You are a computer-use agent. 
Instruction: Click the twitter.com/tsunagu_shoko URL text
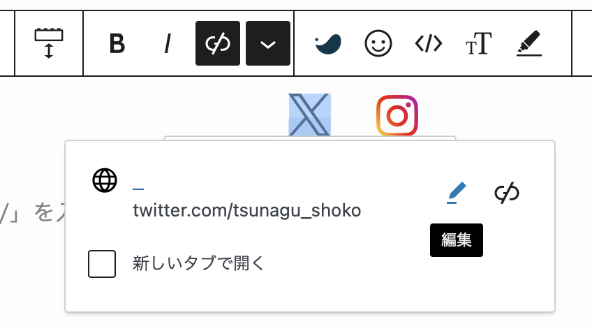coord(247,210)
